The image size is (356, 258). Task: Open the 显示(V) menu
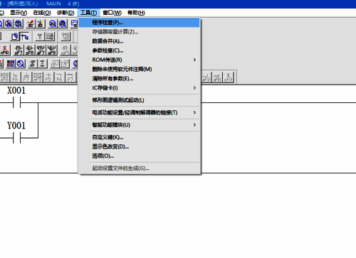click(19, 13)
